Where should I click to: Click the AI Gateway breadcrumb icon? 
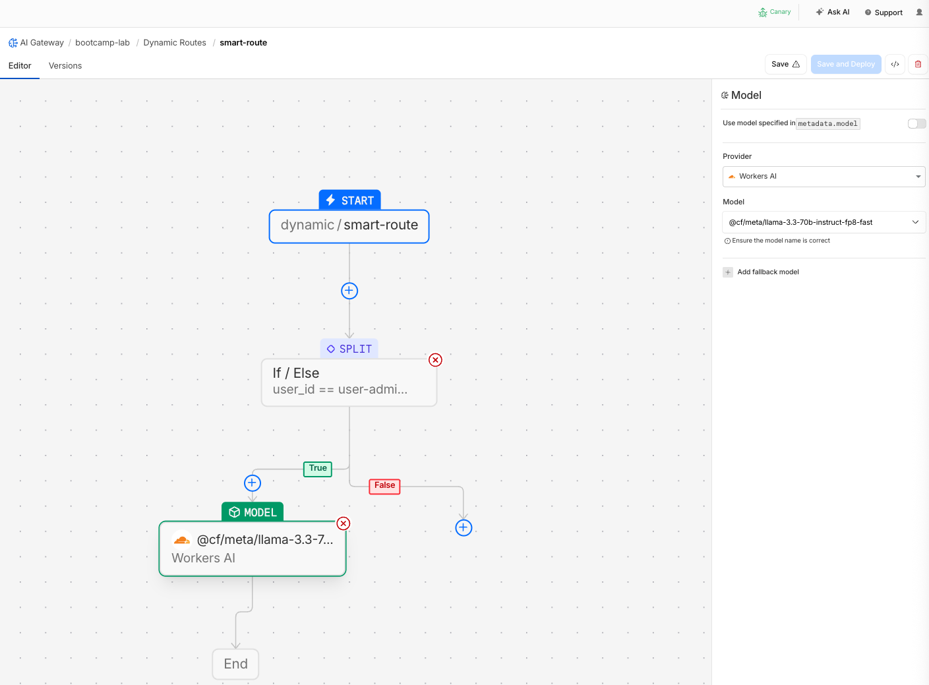(13, 43)
